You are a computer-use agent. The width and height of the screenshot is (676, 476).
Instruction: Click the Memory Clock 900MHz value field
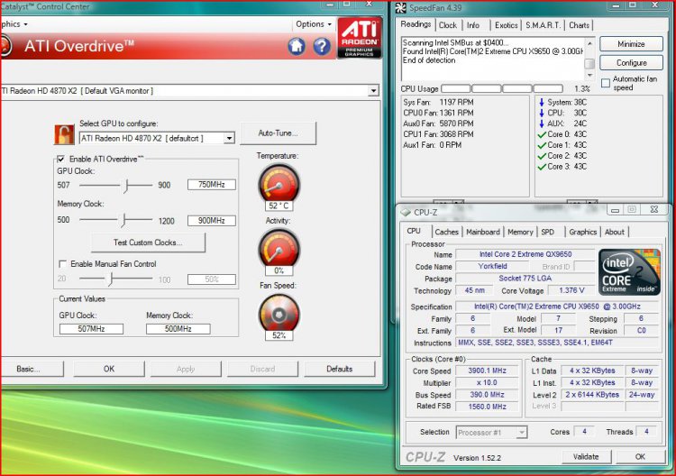(212, 221)
